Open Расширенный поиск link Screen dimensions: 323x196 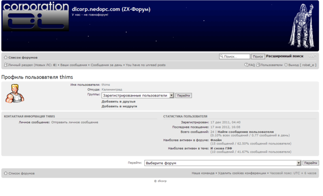(x=285, y=56)
